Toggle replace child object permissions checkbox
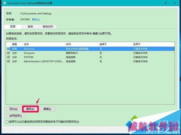 point(7,122)
